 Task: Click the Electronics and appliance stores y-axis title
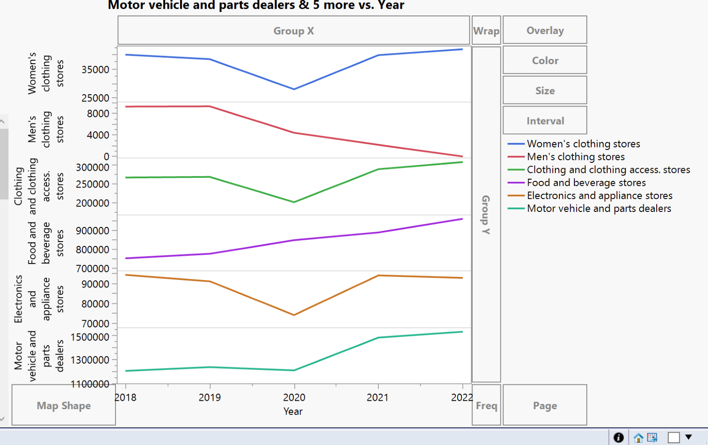pos(39,299)
